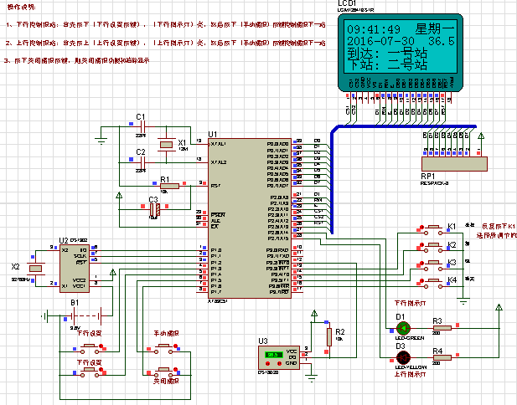The height and width of the screenshot is (405, 517).
Task: Push the K1 button actuator
Action: pos(433,227)
